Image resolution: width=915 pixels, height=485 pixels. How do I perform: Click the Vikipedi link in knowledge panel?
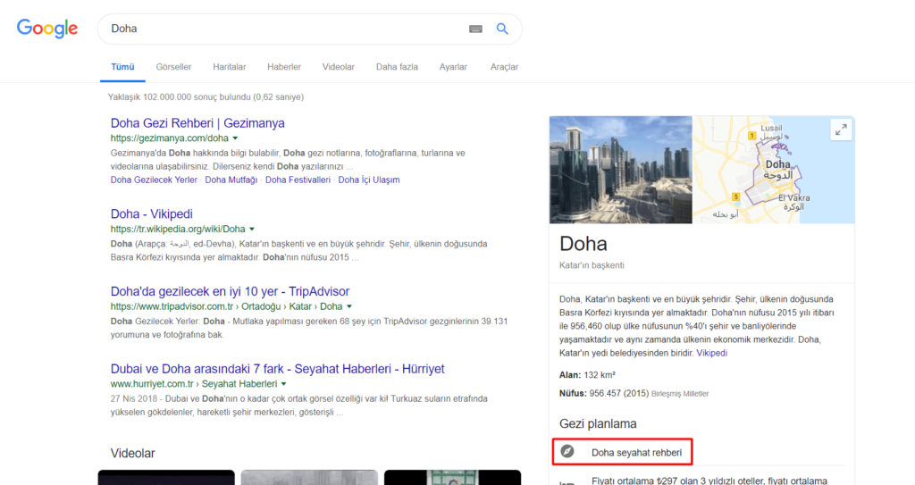pos(712,353)
